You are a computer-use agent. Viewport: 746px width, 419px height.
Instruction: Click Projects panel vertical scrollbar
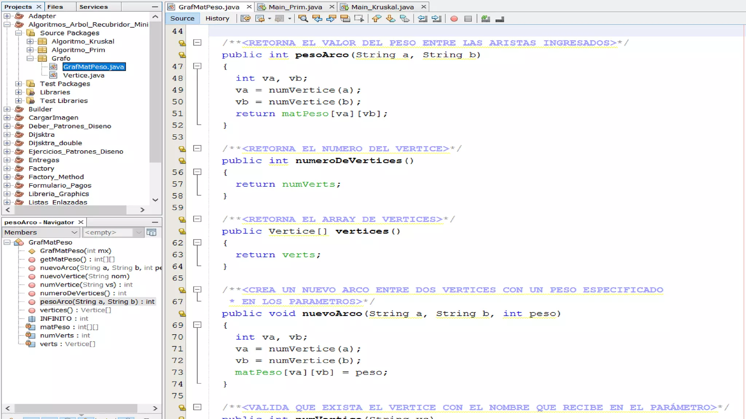pyautogui.click(x=156, y=91)
